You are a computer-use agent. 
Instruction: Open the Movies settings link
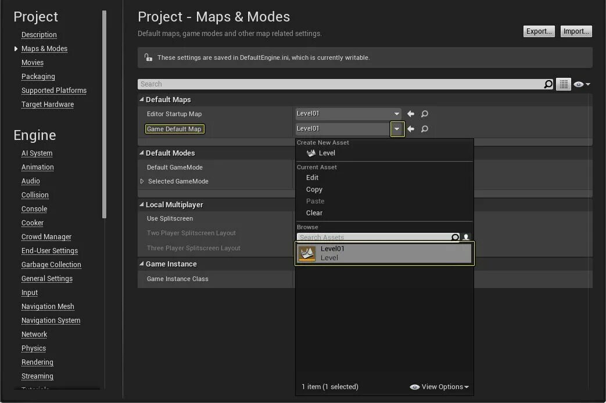pyautogui.click(x=33, y=63)
